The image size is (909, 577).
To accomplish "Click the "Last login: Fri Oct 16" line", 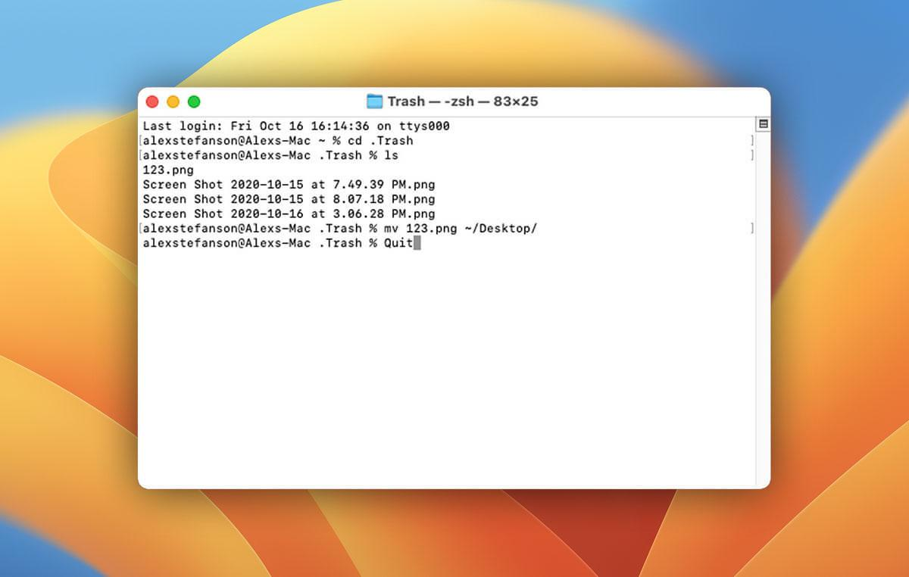I will point(296,126).
